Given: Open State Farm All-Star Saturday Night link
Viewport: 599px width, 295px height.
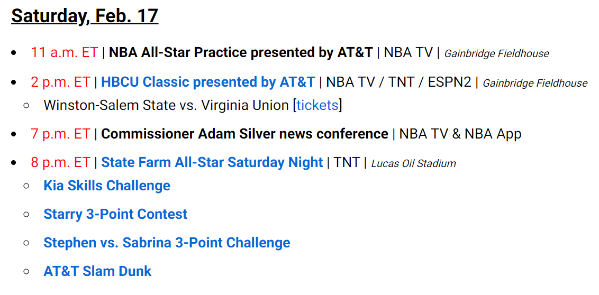Looking at the screenshot, I should [x=212, y=163].
